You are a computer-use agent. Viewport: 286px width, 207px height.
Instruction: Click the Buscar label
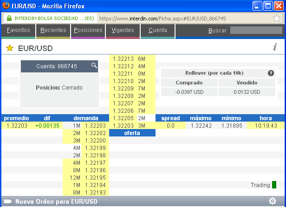(x=217, y=31)
